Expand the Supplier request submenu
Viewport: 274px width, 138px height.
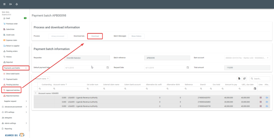pyautogui.click(x=26, y=101)
